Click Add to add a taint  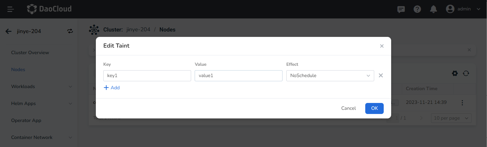point(112,88)
